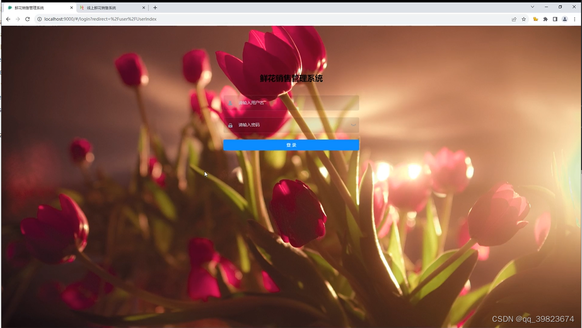Open the browser side panel icon
Viewport: 582px width, 328px height.
(x=555, y=19)
